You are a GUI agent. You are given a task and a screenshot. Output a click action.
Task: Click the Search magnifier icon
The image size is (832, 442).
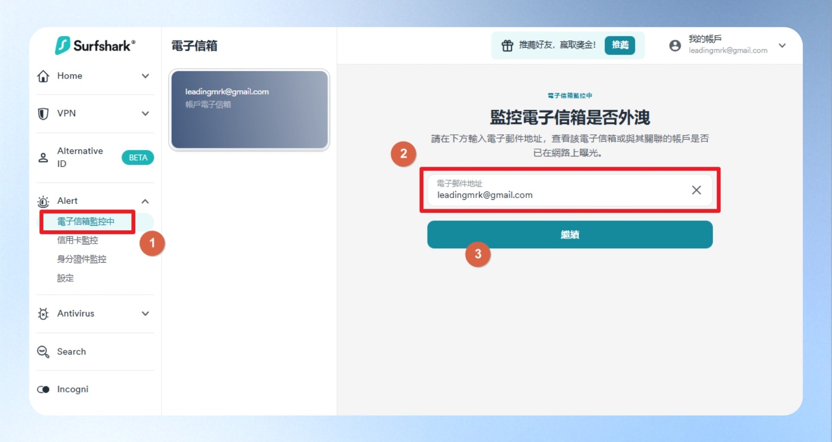pyautogui.click(x=43, y=352)
